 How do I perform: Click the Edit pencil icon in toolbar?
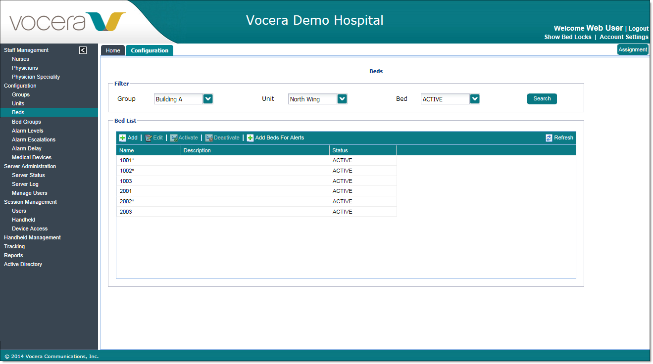(x=149, y=138)
